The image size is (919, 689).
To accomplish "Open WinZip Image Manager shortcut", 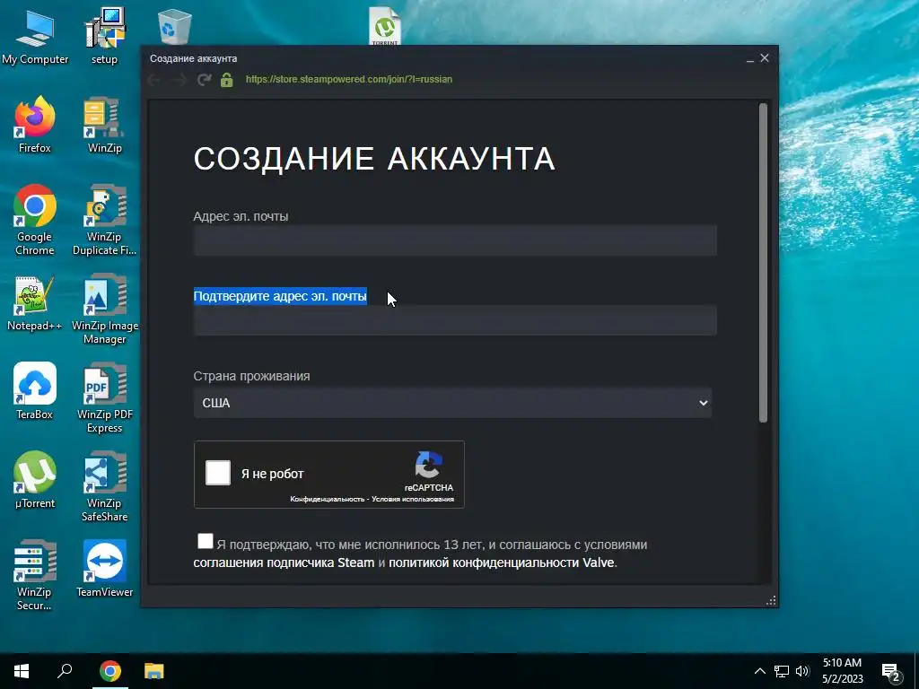I will 104,310.
